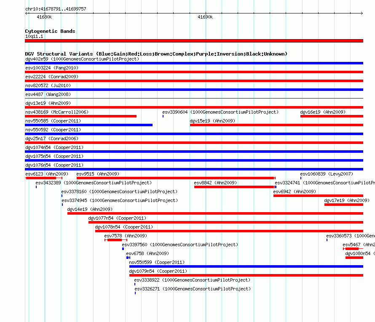Open the dgv1080n54 variant label

pos(360,253)
